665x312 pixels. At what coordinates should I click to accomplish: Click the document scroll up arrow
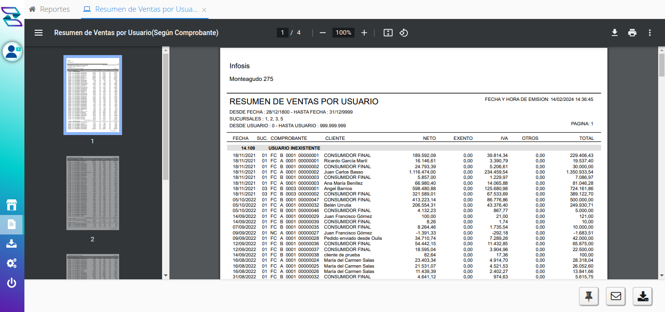[662, 50]
